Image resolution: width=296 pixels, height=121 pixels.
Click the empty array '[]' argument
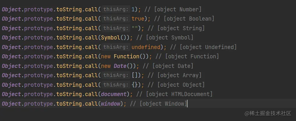(135, 75)
